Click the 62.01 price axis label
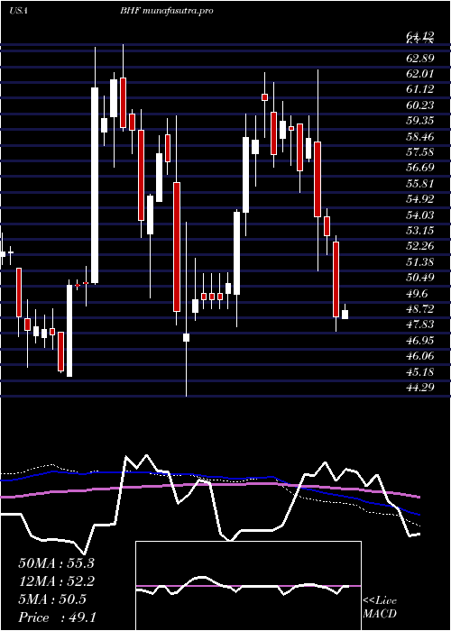The image size is (451, 631). [420, 74]
